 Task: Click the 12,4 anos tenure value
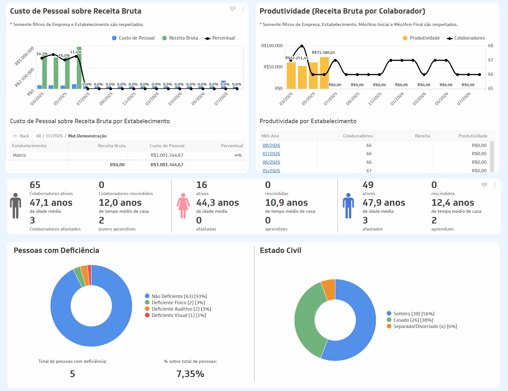pos(453,203)
